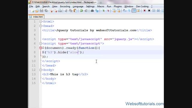Click the </script> tag on line 10
This screenshot has width=192, height=108.
click(x=51, y=61)
